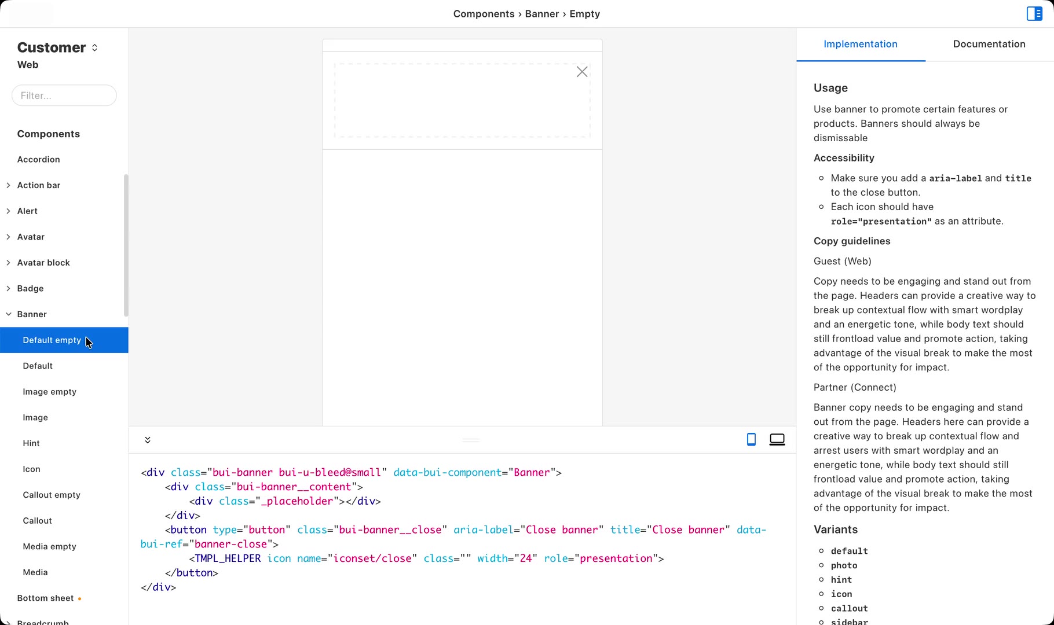This screenshot has width=1054, height=625.
Task: Open the Documentation tab
Action: pyautogui.click(x=989, y=44)
